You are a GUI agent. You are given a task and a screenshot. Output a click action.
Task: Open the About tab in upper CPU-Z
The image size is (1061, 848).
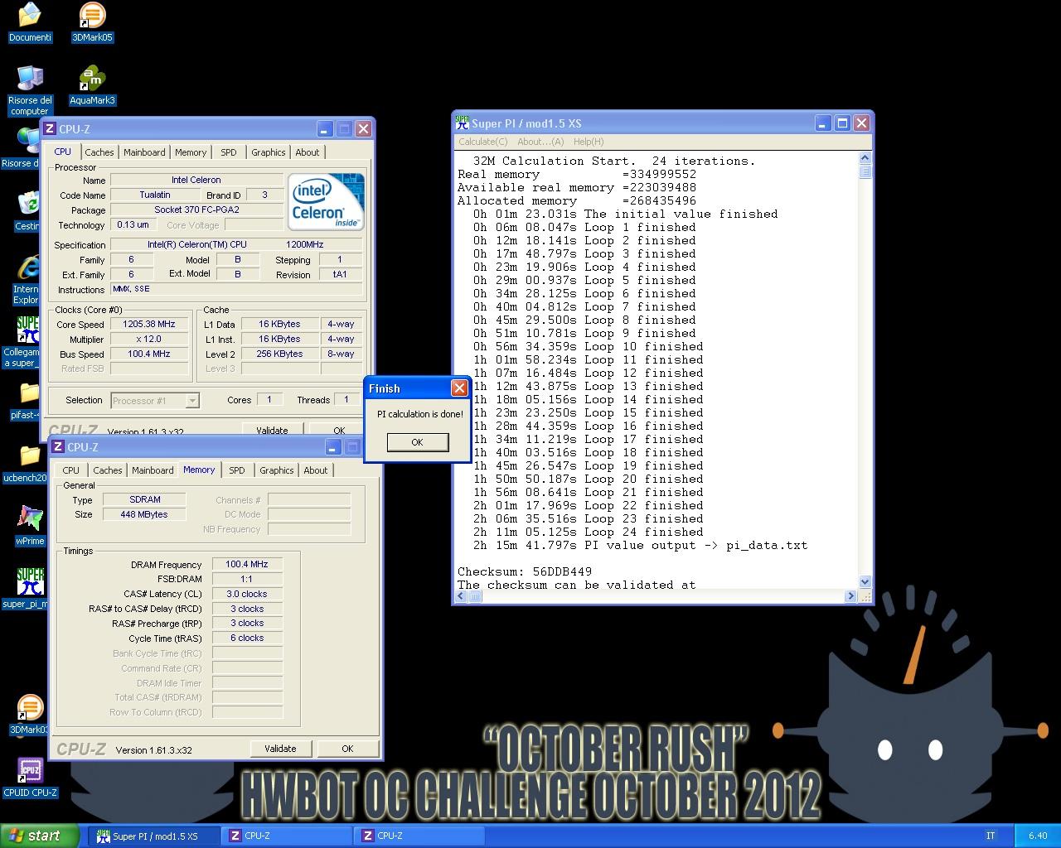click(308, 152)
